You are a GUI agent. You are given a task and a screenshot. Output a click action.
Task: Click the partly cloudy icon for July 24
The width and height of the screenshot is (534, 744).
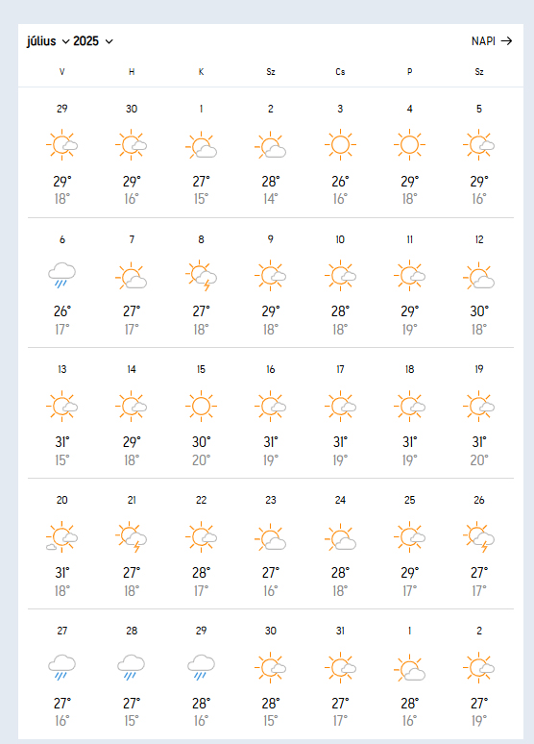click(340, 537)
